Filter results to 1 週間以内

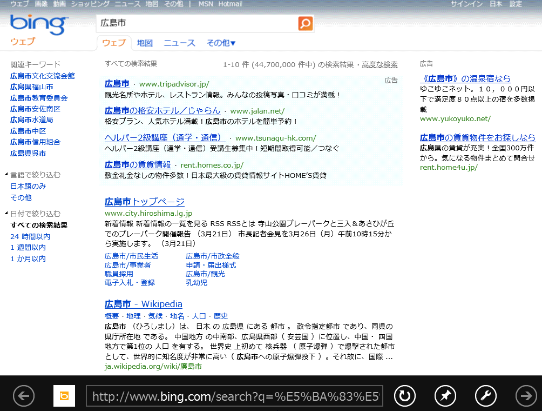28,248
